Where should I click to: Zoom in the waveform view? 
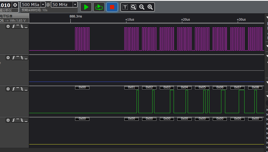click(x=150, y=7)
